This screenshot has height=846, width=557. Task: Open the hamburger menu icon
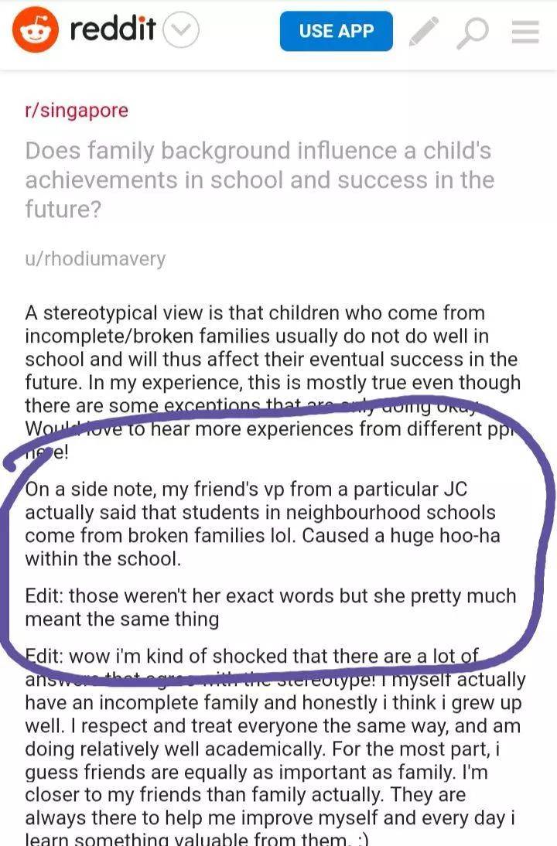[x=525, y=32]
